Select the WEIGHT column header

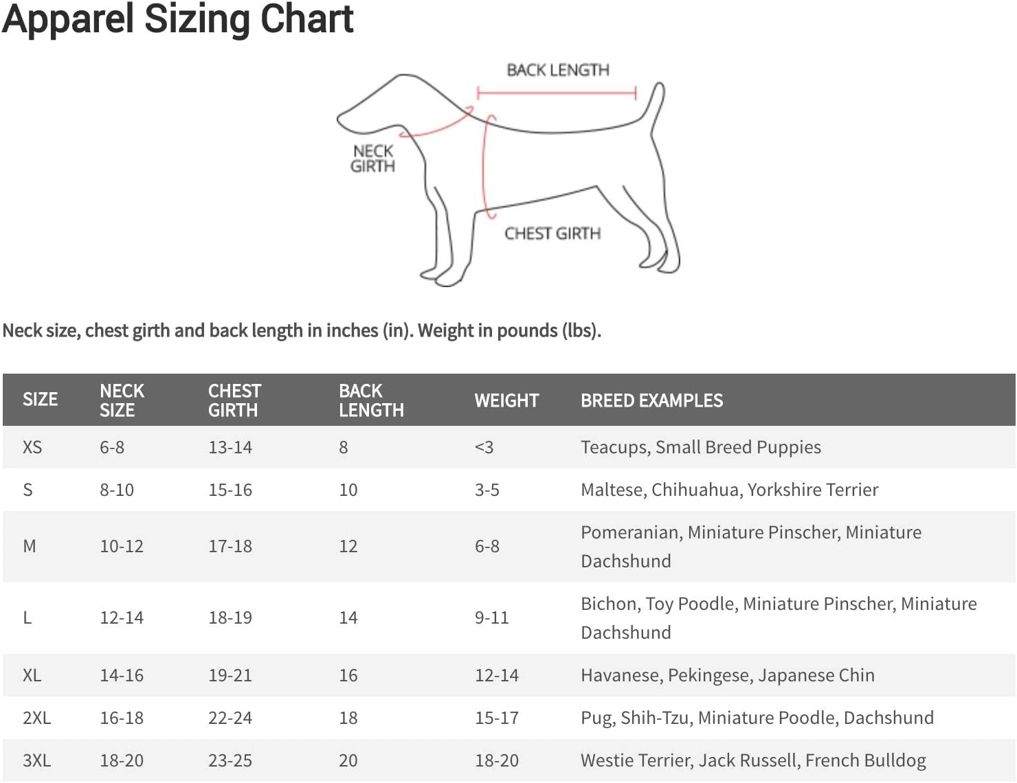coord(506,400)
